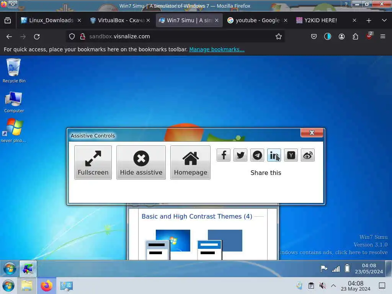Share via the Weibo icon
Image resolution: width=392 pixels, height=294 pixels.
[308, 155]
